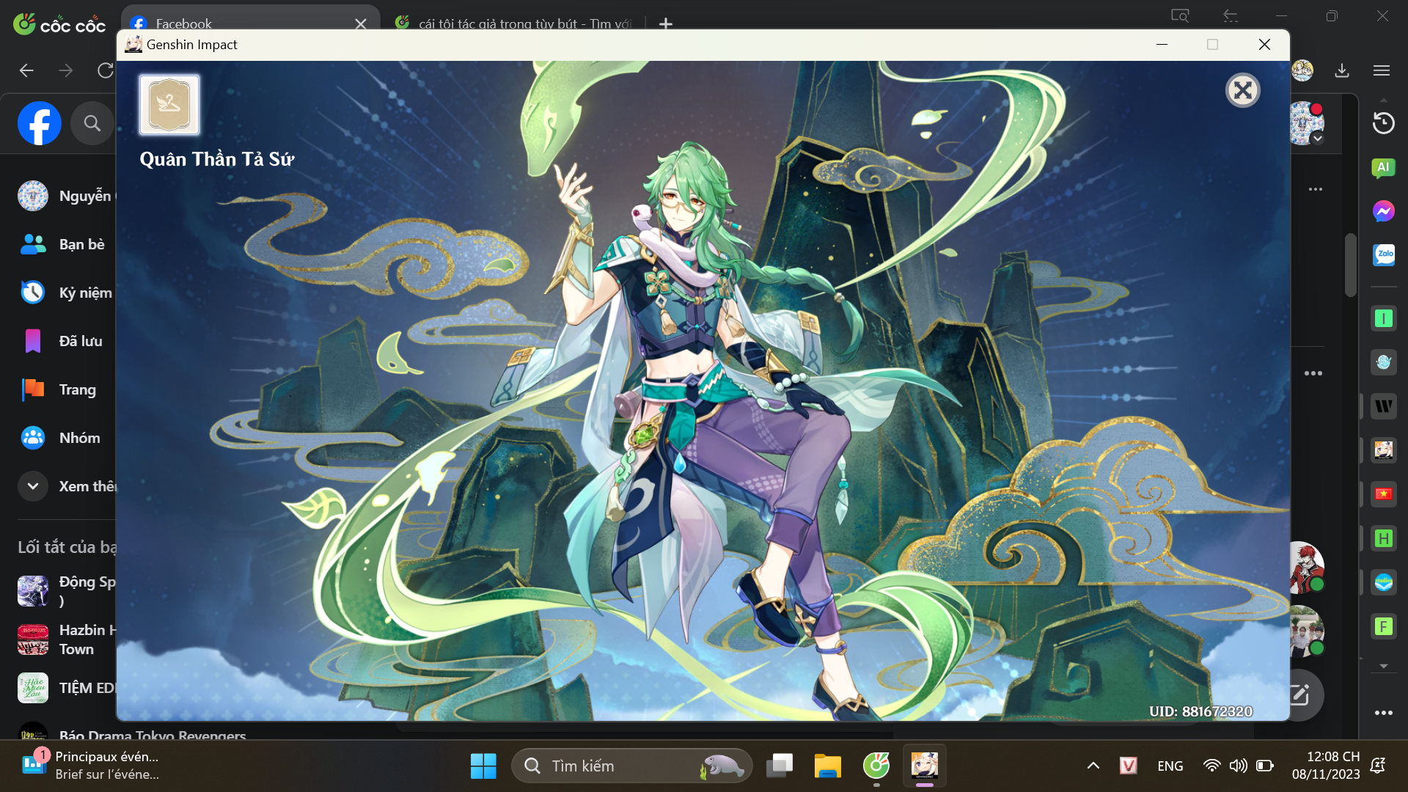Go forward in Cốc Cốc browser
The height and width of the screenshot is (792, 1408).
(x=66, y=70)
